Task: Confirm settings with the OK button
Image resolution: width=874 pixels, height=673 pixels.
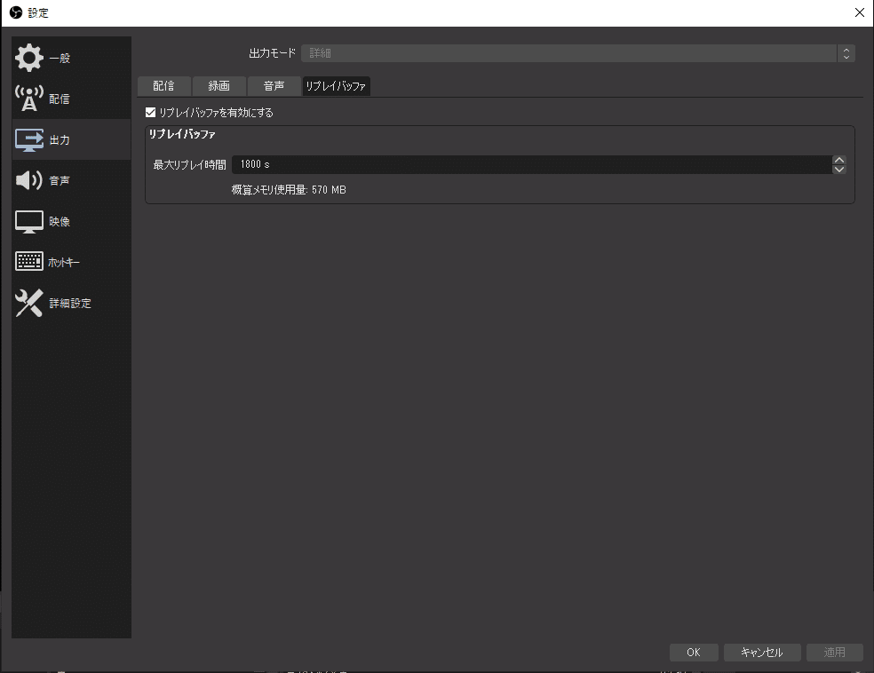Action: tap(694, 653)
